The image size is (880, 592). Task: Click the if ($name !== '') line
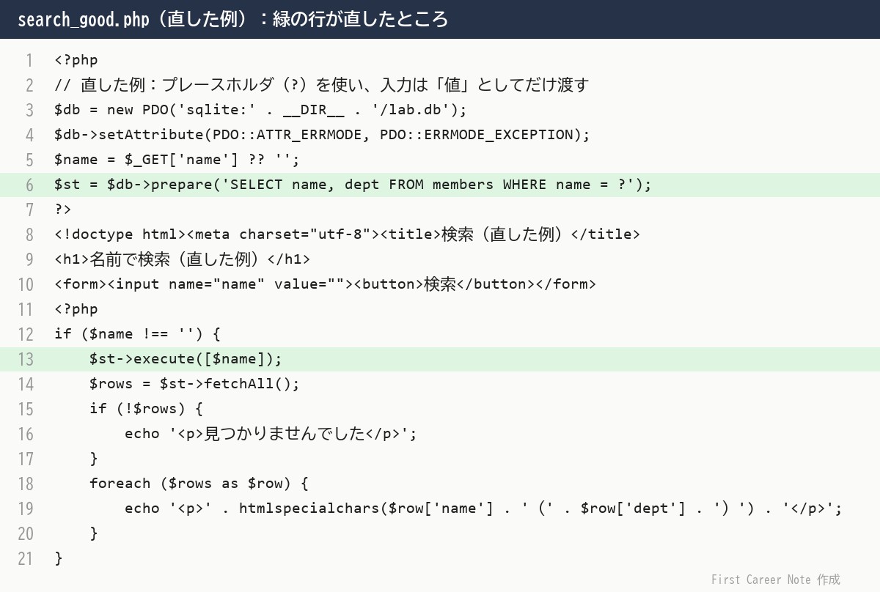137,334
